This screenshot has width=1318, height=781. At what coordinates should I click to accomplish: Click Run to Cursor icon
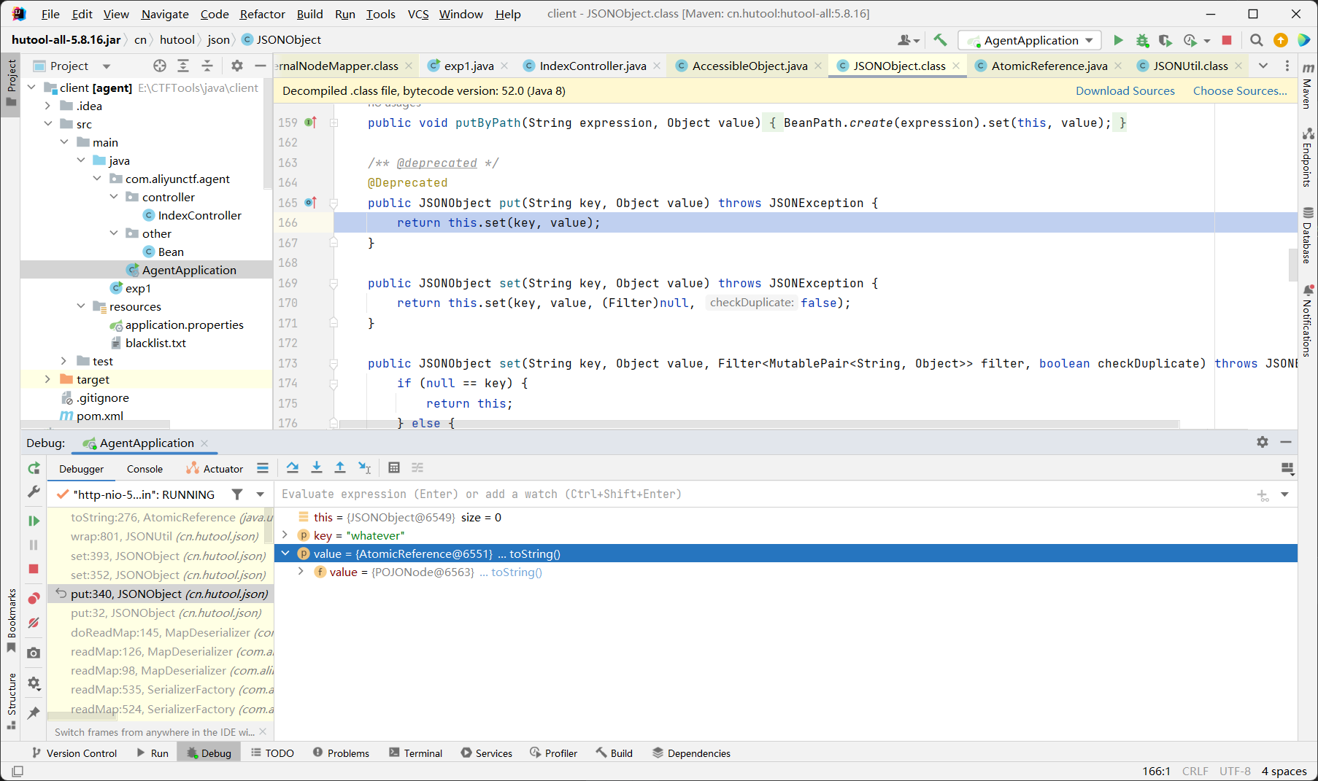(365, 467)
